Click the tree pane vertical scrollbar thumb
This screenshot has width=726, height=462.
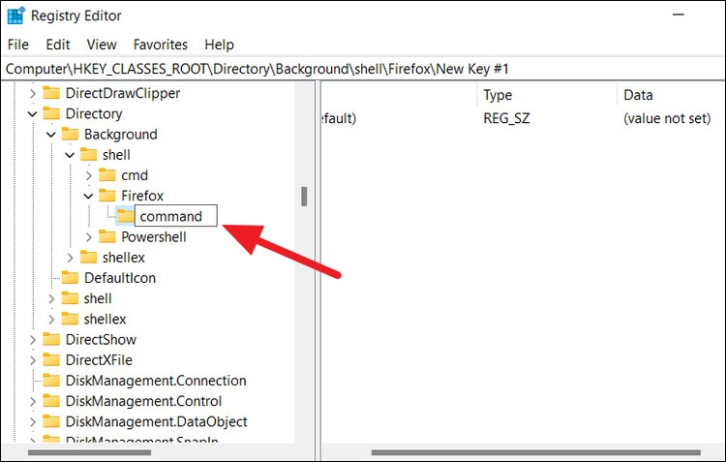tap(304, 196)
